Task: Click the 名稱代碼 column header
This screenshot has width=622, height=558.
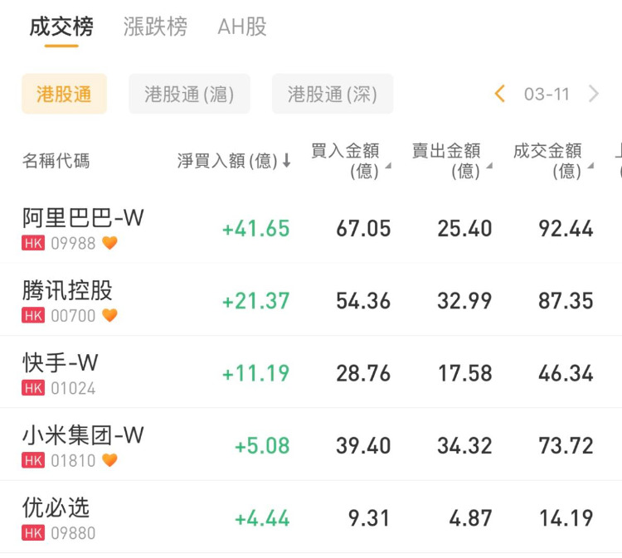Action: click(56, 161)
